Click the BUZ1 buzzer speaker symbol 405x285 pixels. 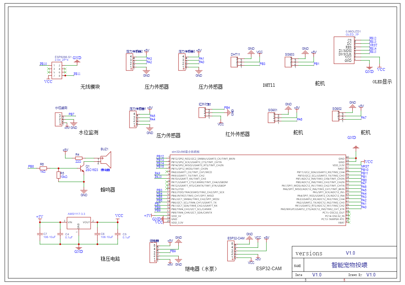tap(106, 160)
